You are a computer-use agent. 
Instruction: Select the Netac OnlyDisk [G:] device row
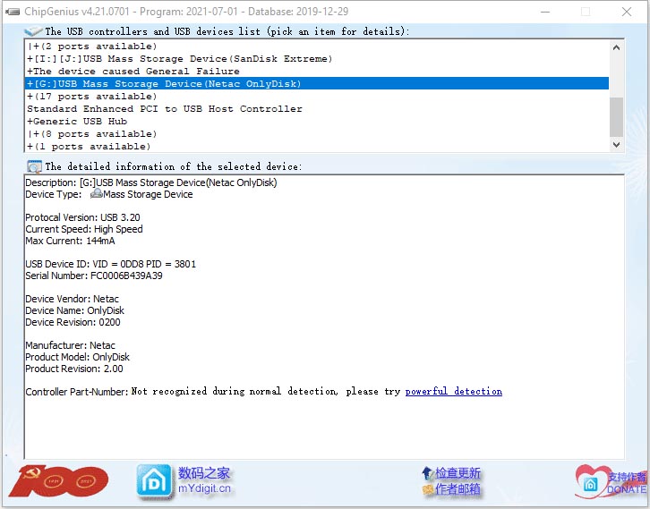(316, 84)
